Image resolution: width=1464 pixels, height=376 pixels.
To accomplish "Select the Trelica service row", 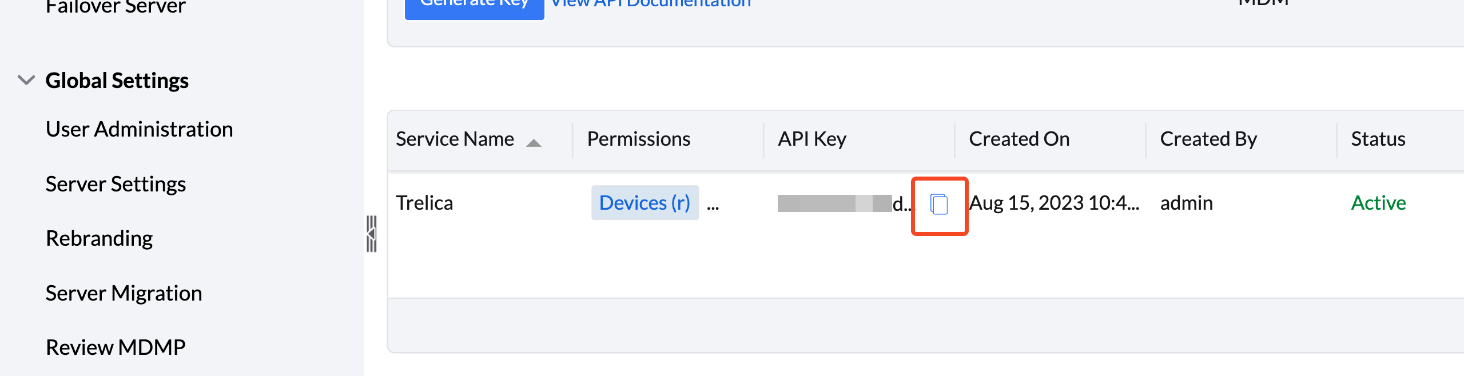I will pyautogui.click(x=925, y=203).
